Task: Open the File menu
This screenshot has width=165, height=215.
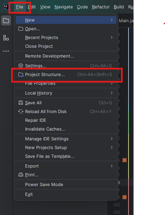Action: (x=20, y=7)
